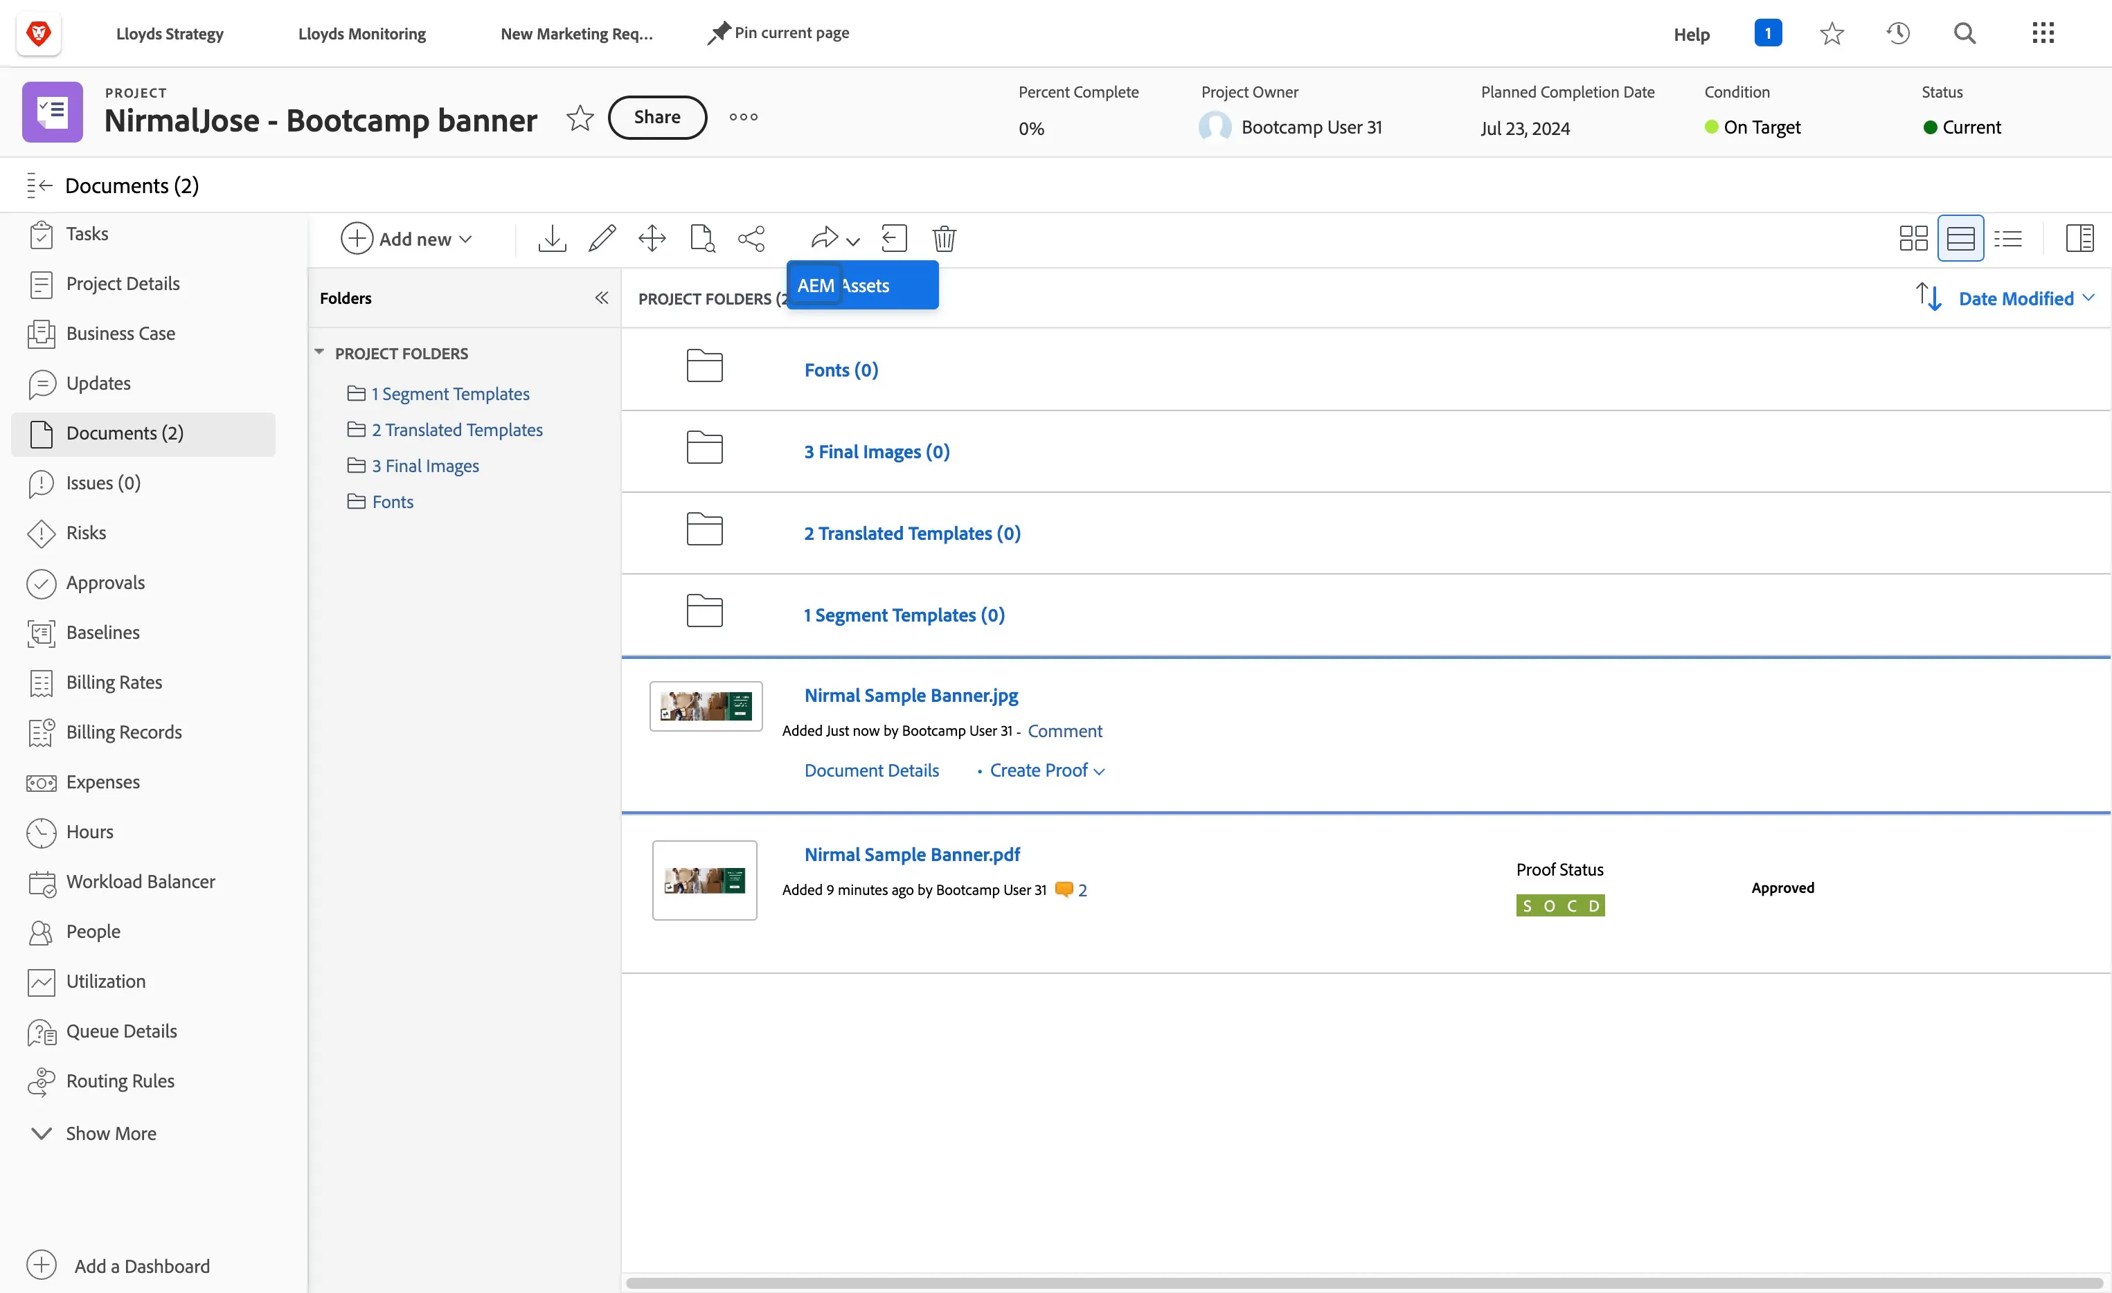Image resolution: width=2112 pixels, height=1293 pixels.
Task: Collapse the Folders panel
Action: click(x=602, y=298)
